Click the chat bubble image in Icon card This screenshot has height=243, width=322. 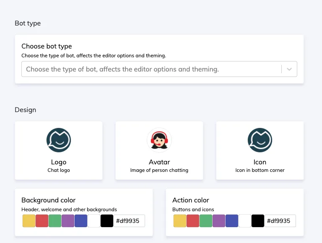260,140
